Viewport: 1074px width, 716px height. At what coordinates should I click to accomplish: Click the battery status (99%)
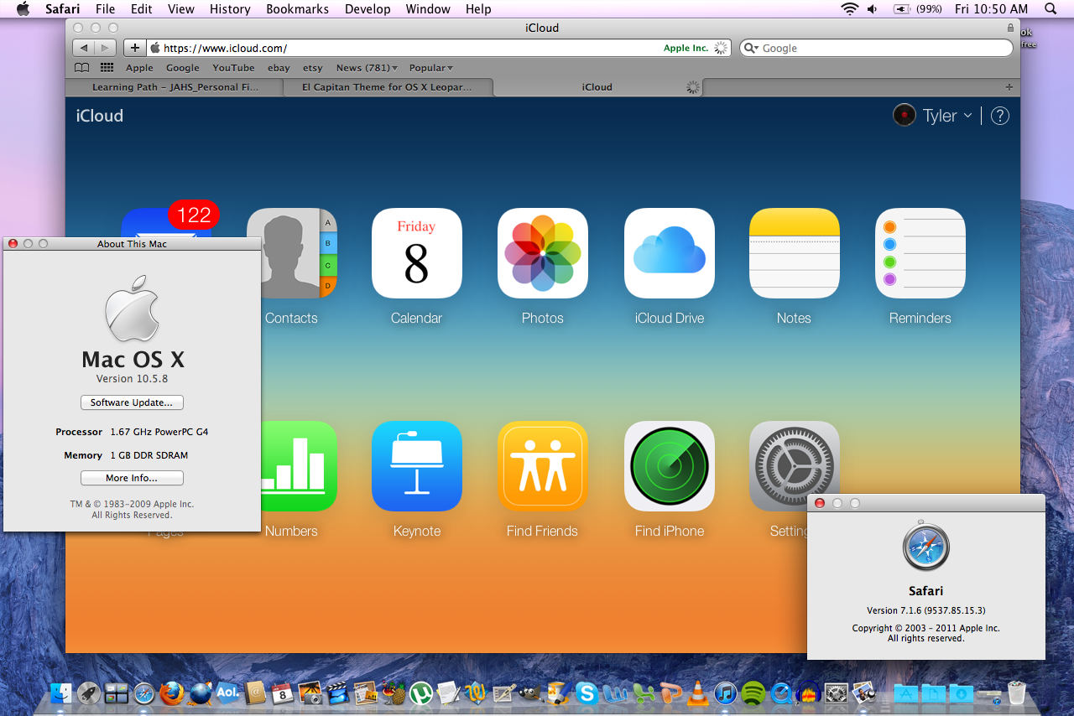pos(918,9)
